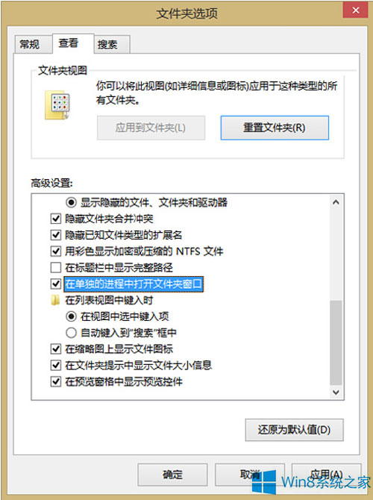
Task: Click the 重置文件夹(R) button
Action: click(275, 128)
